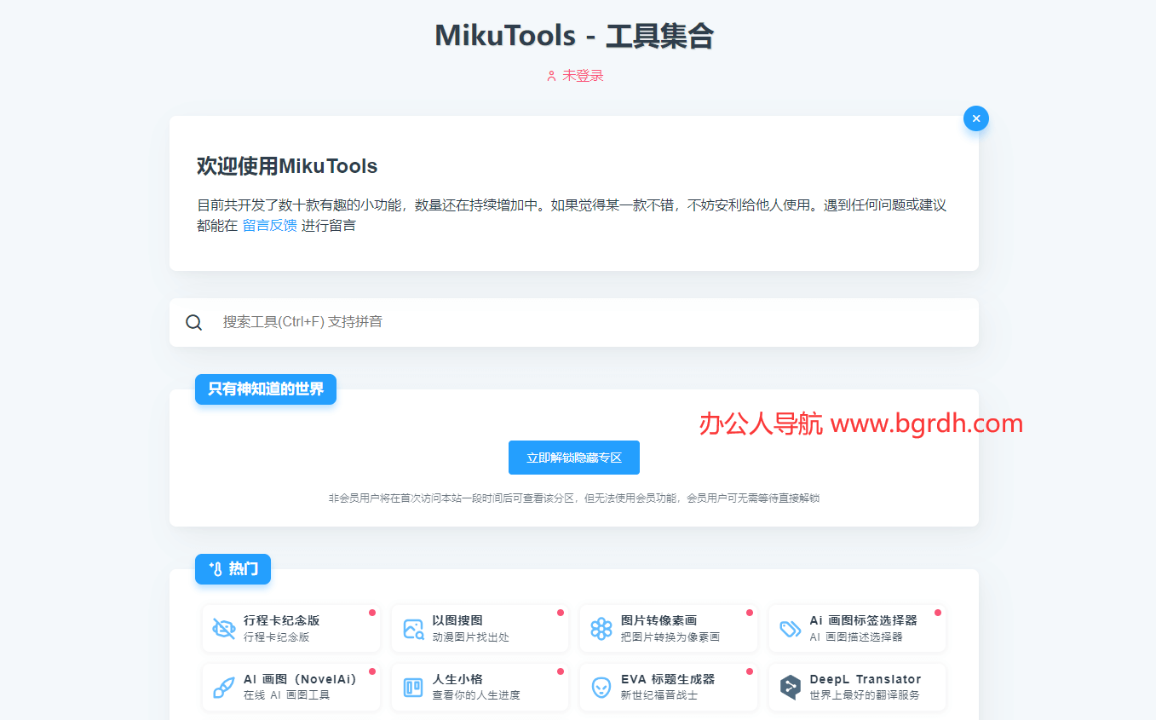Click the 动漫图片找出处 description text
This screenshot has width=1156, height=720.
470,636
